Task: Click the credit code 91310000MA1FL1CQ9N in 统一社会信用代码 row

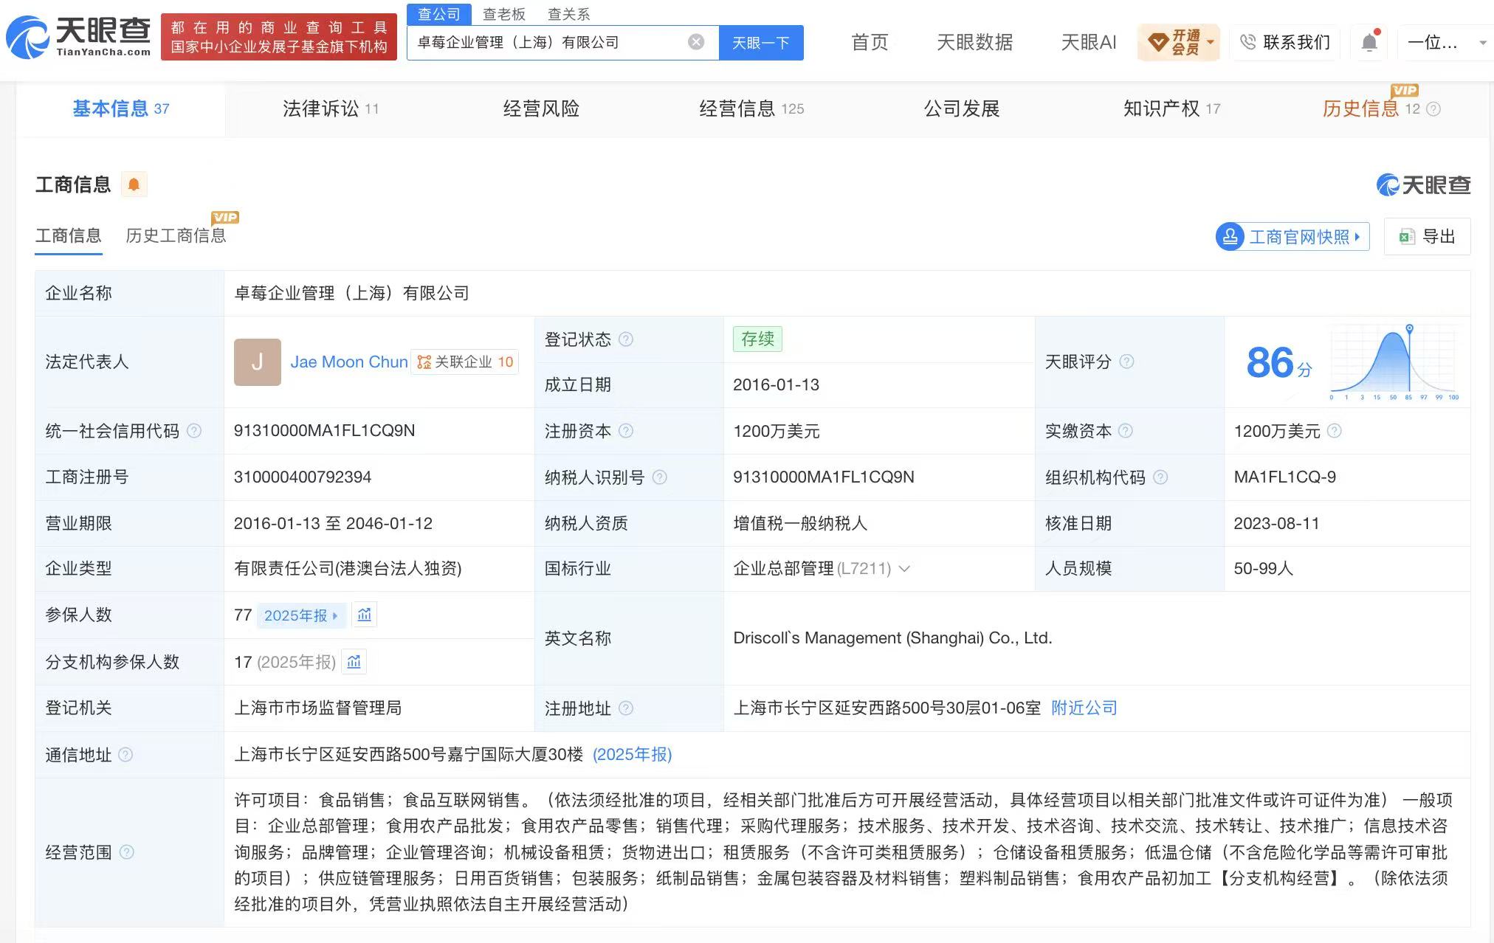Action: pyautogui.click(x=324, y=431)
